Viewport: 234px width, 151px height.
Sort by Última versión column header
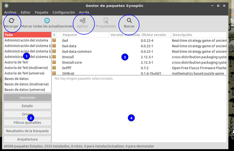pos(155,35)
